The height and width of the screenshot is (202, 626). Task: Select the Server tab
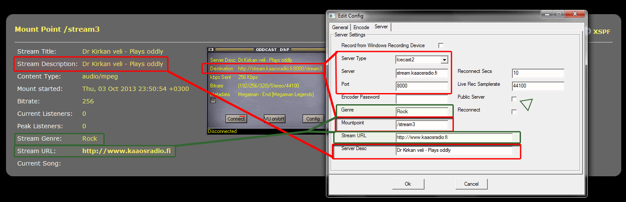[x=381, y=27]
